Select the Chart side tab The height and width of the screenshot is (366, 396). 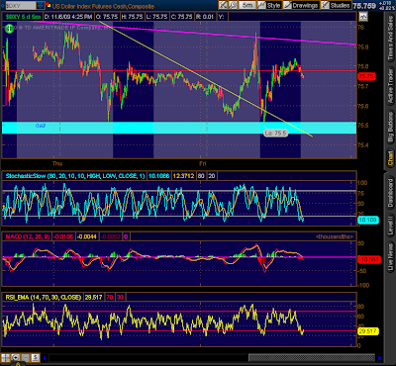pos(391,159)
